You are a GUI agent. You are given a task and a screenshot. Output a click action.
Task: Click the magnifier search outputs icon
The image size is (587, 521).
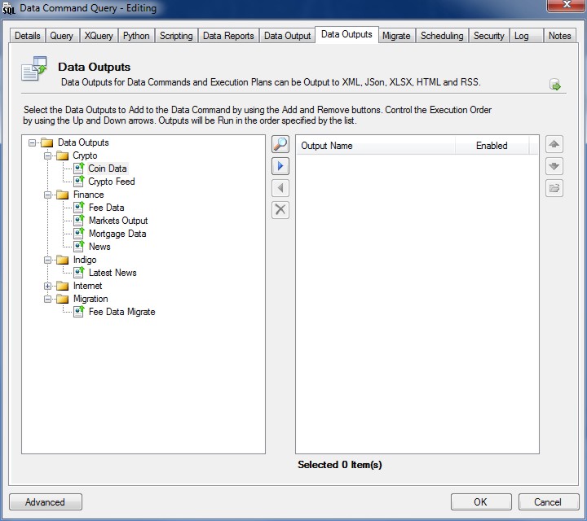280,145
